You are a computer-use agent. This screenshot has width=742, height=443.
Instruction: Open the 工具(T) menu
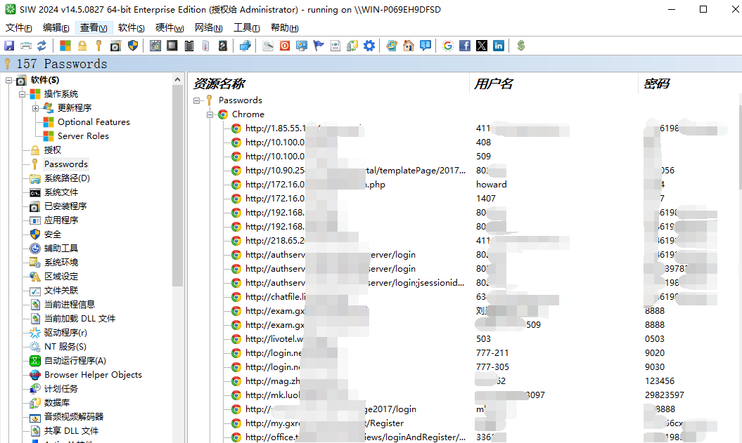(x=246, y=28)
